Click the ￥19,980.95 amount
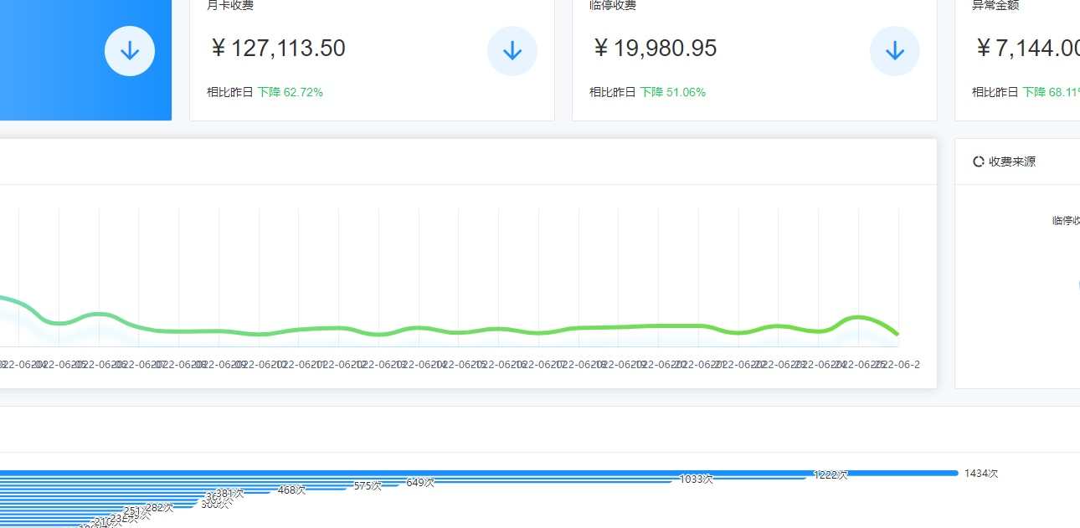The image size is (1080, 528). click(654, 49)
